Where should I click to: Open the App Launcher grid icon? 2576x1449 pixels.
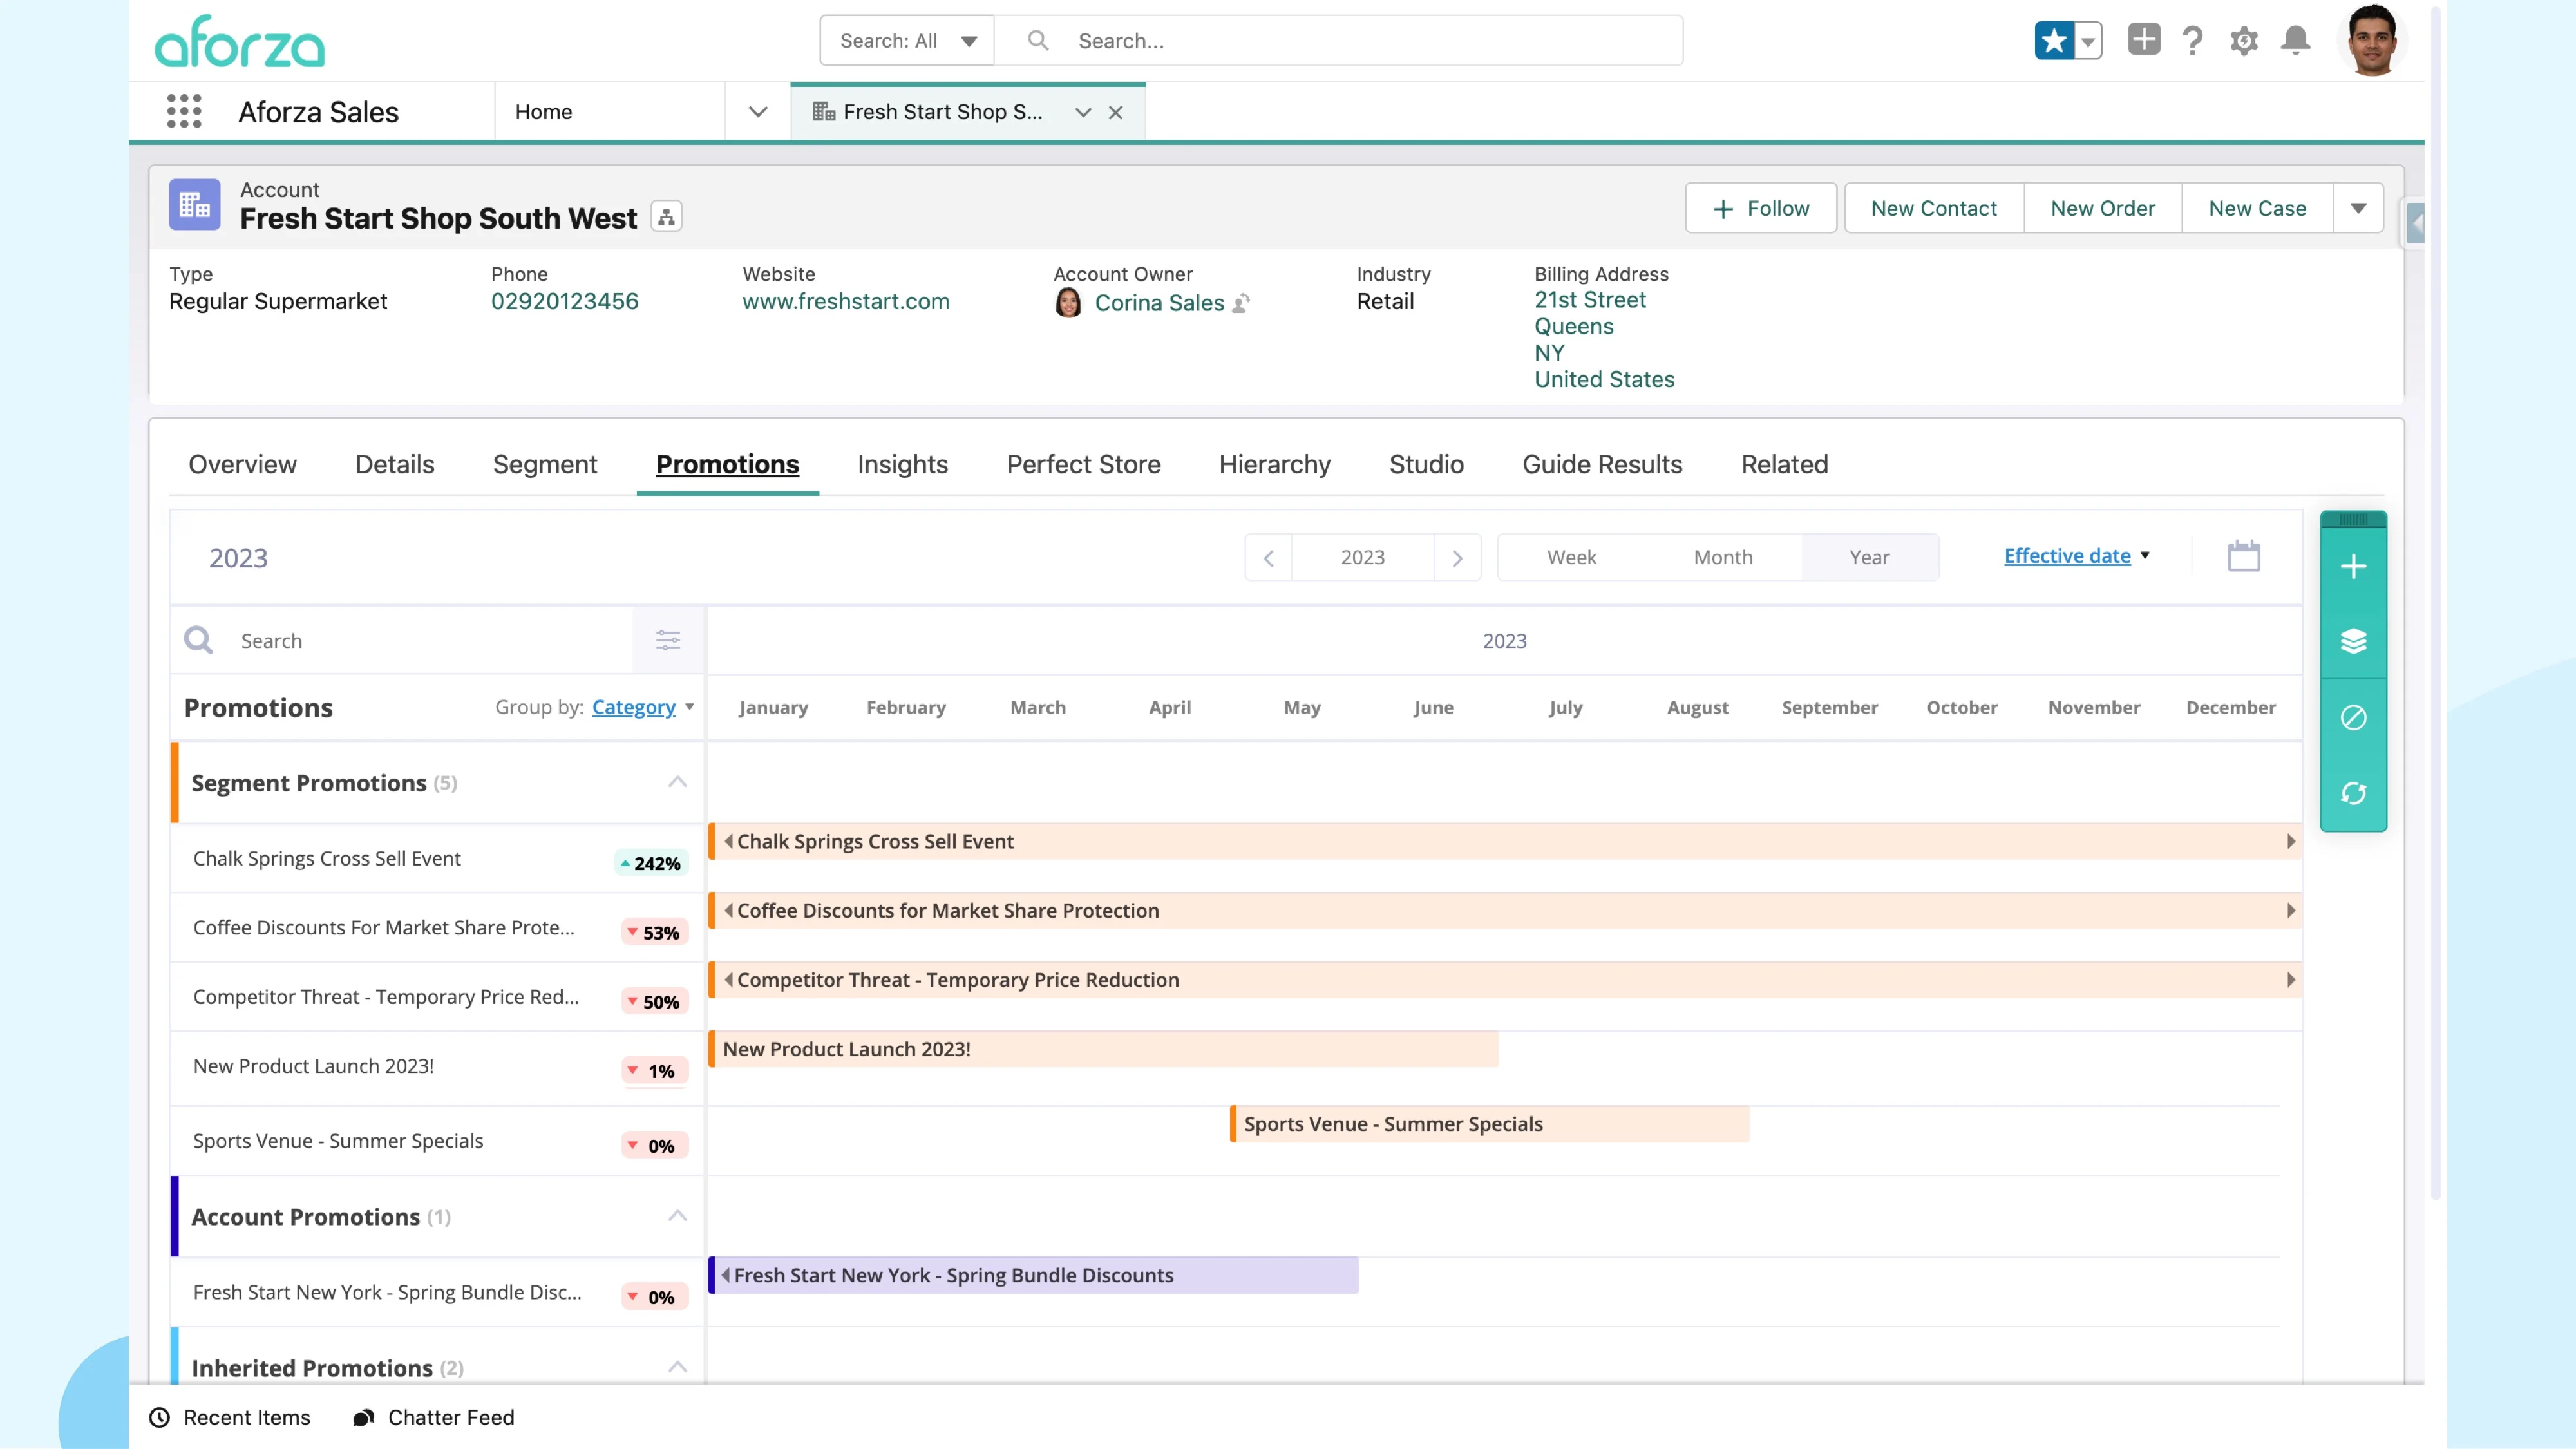[x=184, y=111]
